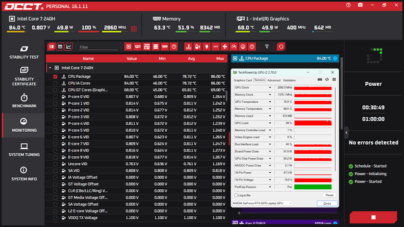Image resolution: width=404 pixels, height=227 pixels.
Task: Toggle the memory module sensors filter icon
Action: 165,47
